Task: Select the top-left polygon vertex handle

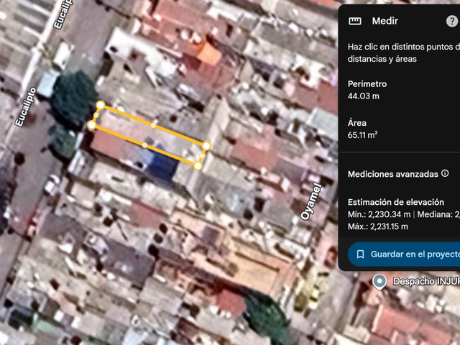Action: point(101,105)
